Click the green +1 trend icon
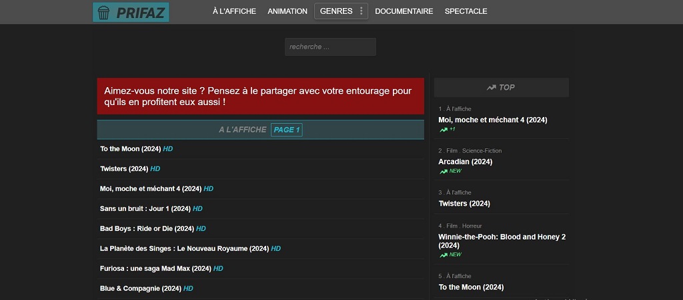 [x=444, y=130]
